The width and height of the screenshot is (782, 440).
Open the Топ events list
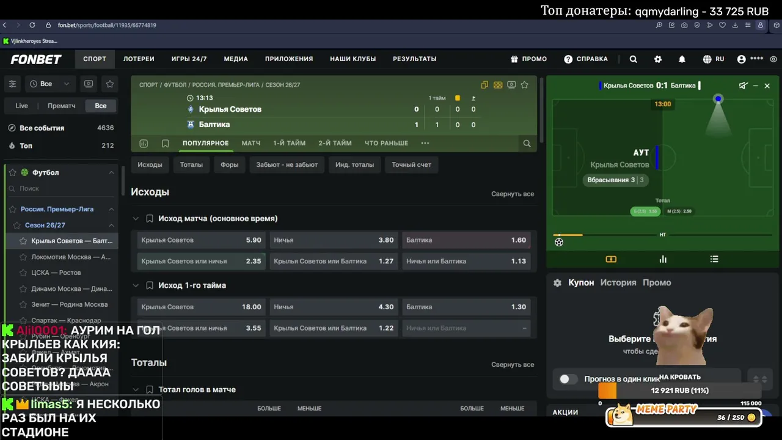click(61, 146)
